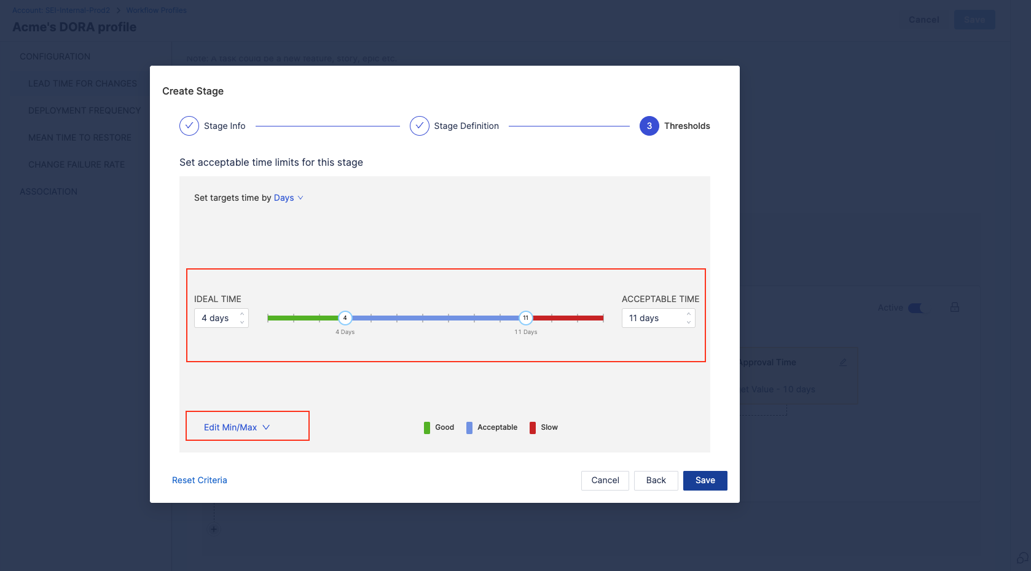Open Lead Time for Changes in sidebar

pos(82,84)
